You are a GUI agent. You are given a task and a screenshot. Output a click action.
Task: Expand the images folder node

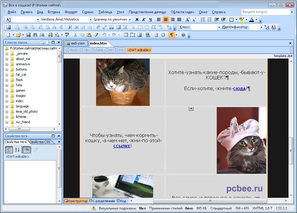[7, 96]
